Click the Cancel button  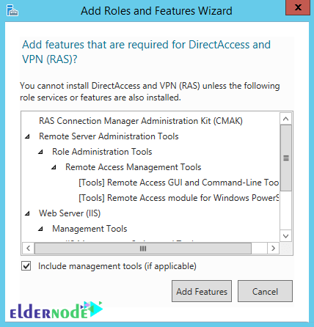point(265,291)
